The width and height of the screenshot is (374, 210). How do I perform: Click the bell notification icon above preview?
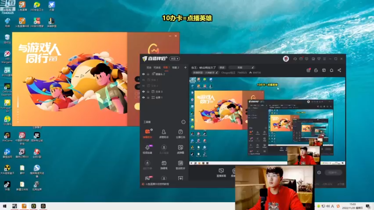click(331, 70)
